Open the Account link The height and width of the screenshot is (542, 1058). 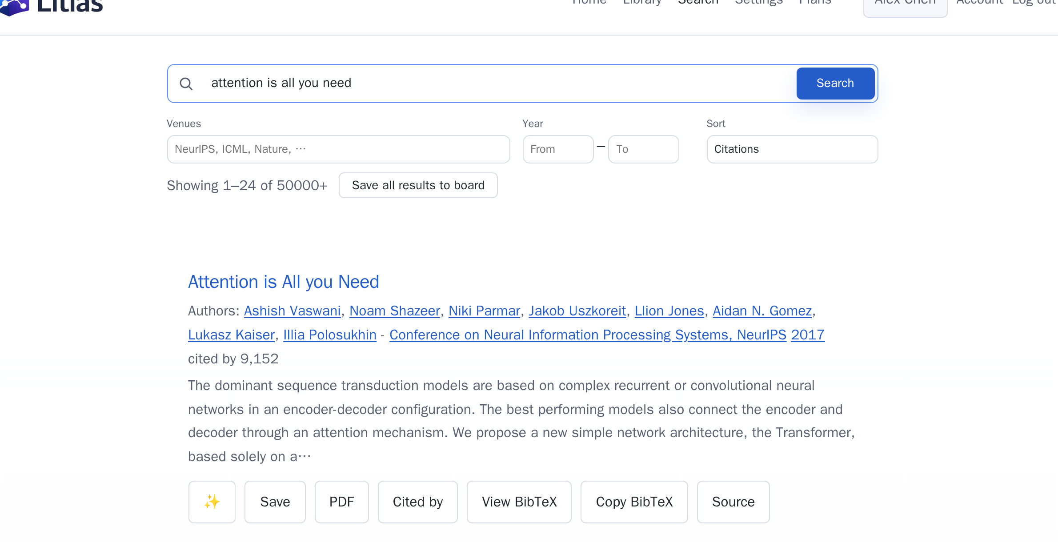click(x=979, y=2)
